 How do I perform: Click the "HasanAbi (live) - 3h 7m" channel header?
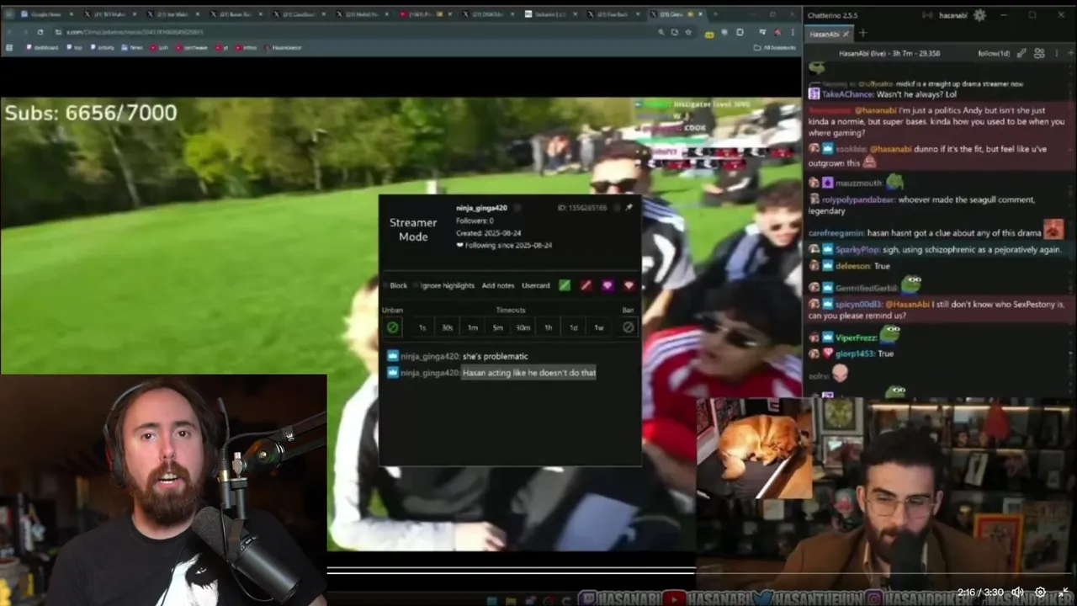coord(889,53)
